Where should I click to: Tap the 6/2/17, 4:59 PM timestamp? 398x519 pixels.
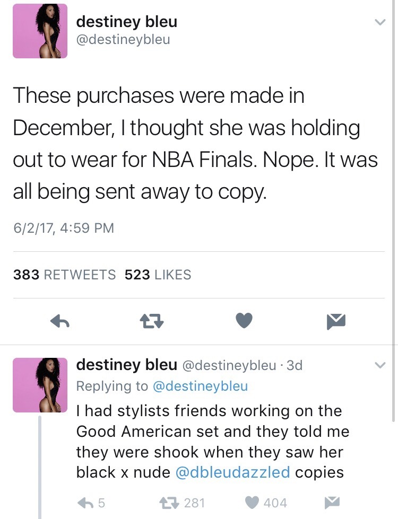(64, 228)
